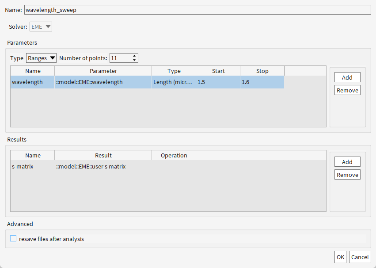The image size is (376, 268).
Task: Select the 'Length (micr...' type cell
Action: pyautogui.click(x=174, y=82)
